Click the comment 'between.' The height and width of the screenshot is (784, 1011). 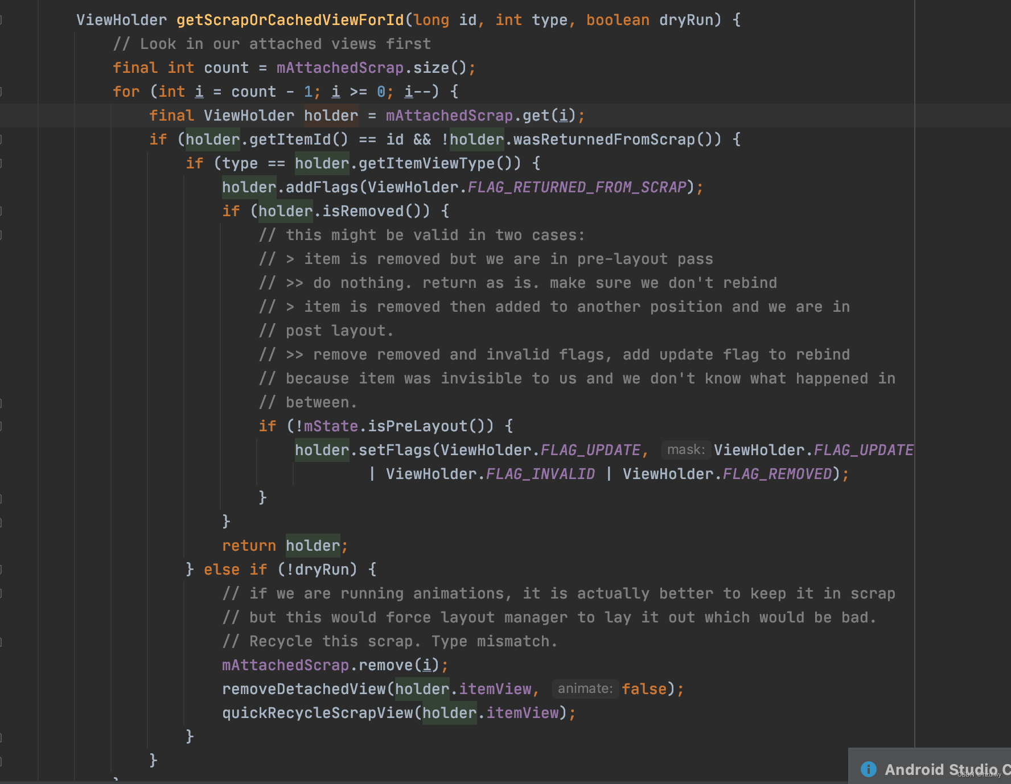coord(308,402)
